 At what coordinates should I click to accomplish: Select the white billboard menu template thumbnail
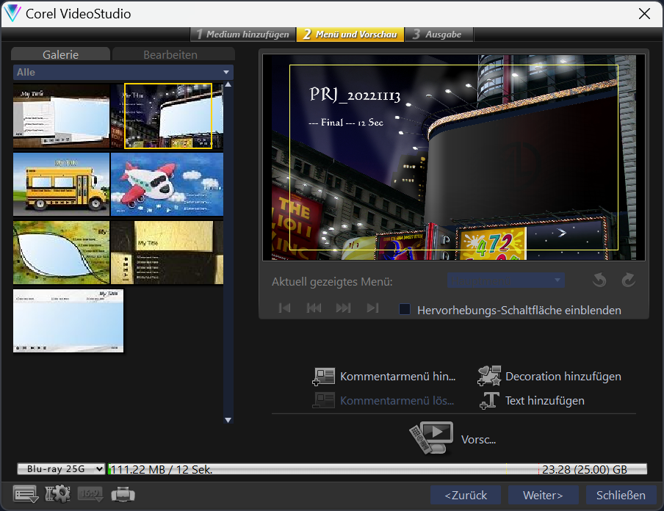click(x=62, y=115)
